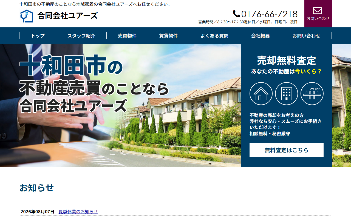
Task: Open お問い合わせ in navigation bar
Action: [x=306, y=36]
